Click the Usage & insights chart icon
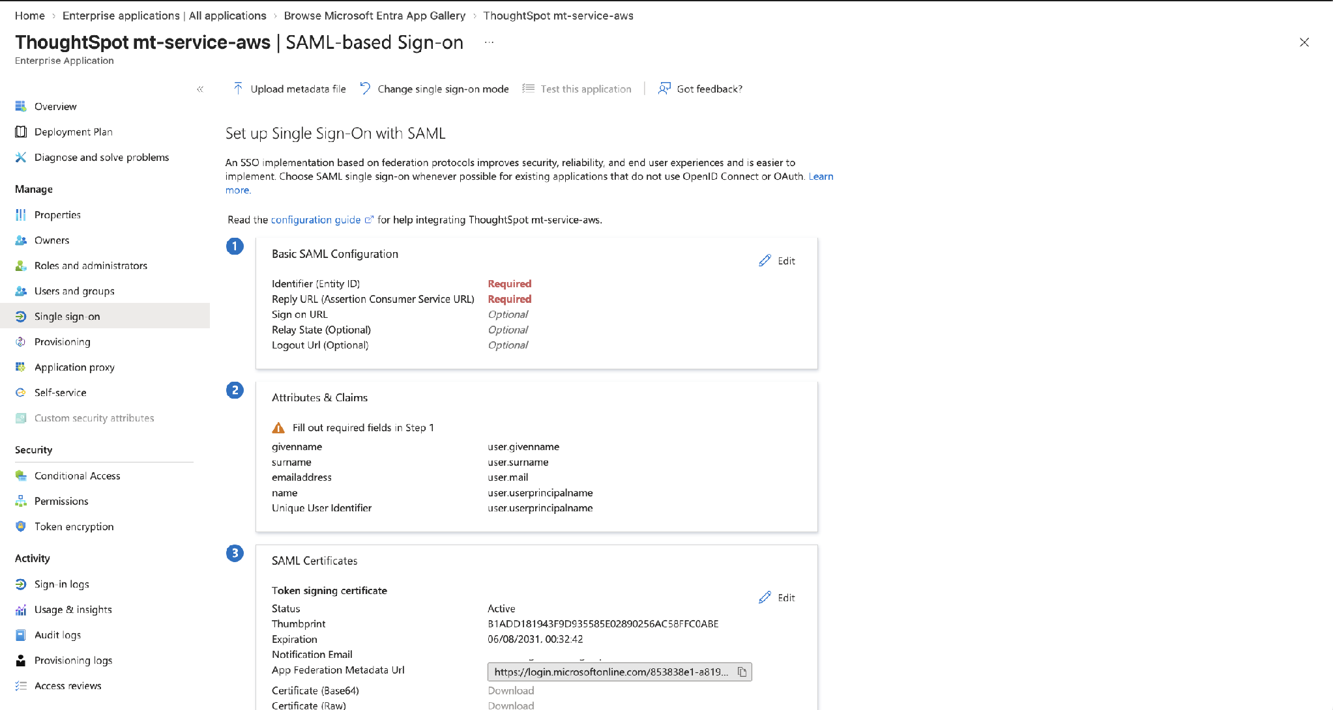This screenshot has width=1333, height=710. pos(21,609)
